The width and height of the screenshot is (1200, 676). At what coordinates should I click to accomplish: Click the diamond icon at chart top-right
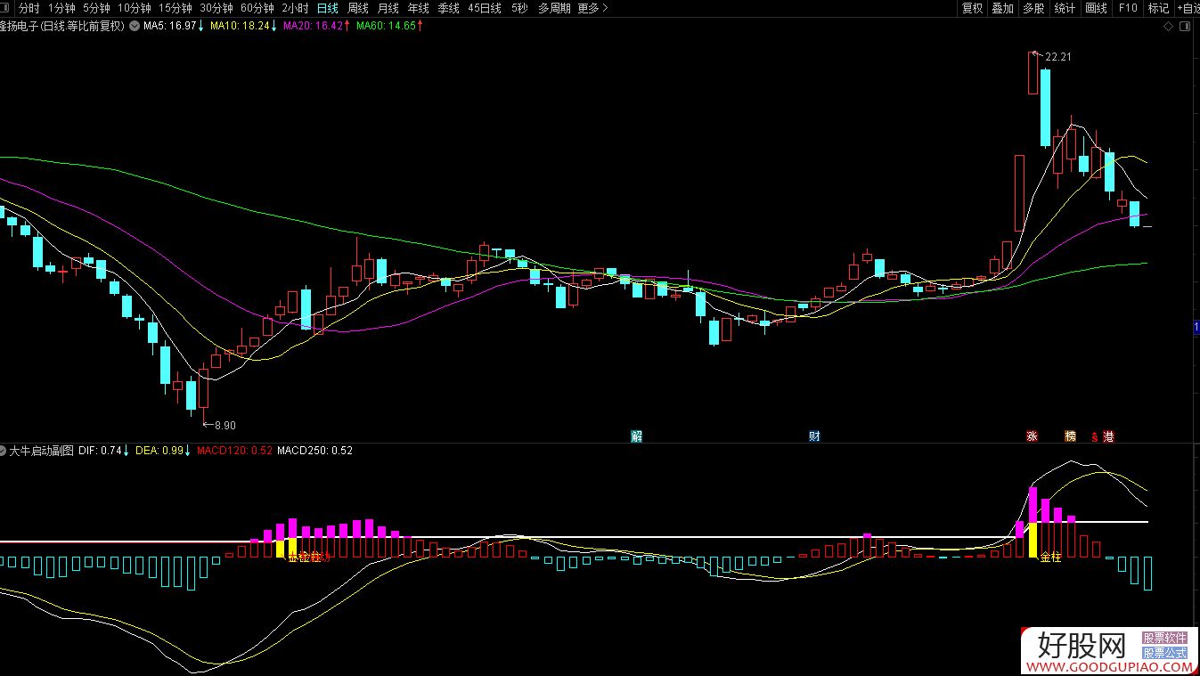(x=1168, y=27)
